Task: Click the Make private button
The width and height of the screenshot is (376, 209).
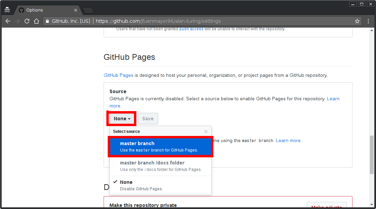Action: [327, 206]
